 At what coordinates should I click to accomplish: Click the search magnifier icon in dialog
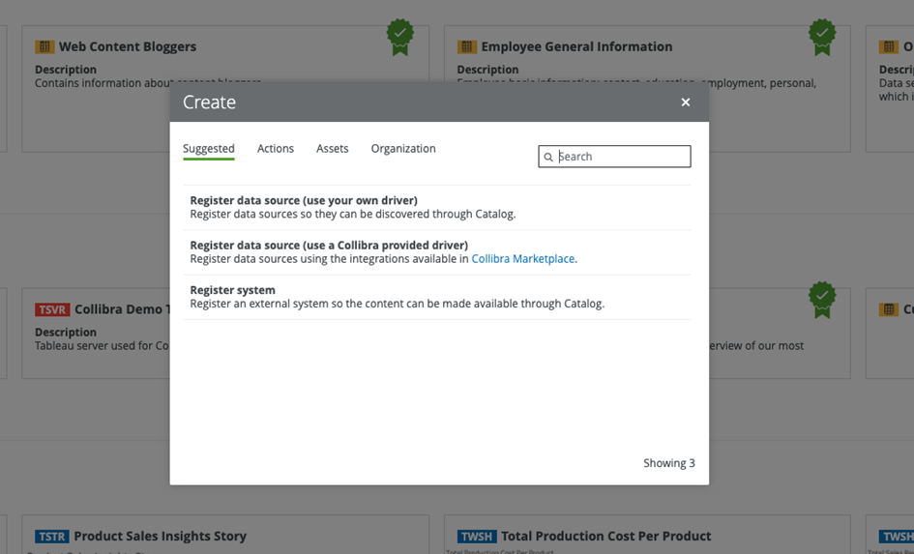pos(548,157)
